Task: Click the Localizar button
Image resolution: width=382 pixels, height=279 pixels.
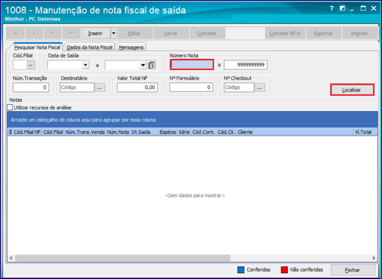Action: click(x=352, y=90)
